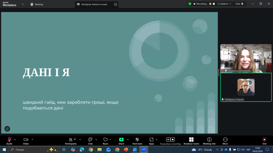This screenshot has height=153, width=273.
Task: Open options for Volodymyr Antoniv's screen share
Action: pos(115,4)
